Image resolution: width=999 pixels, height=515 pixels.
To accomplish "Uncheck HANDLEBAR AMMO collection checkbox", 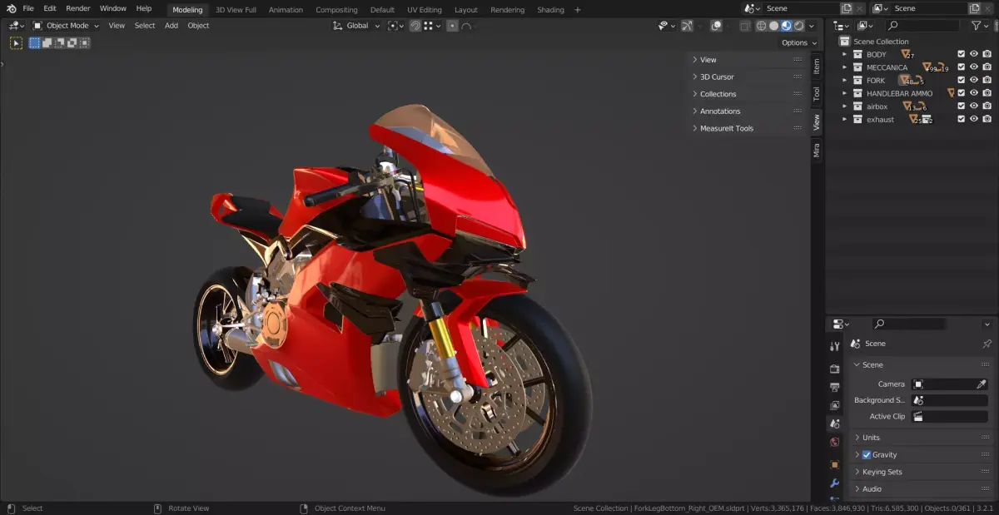I will 961,93.
